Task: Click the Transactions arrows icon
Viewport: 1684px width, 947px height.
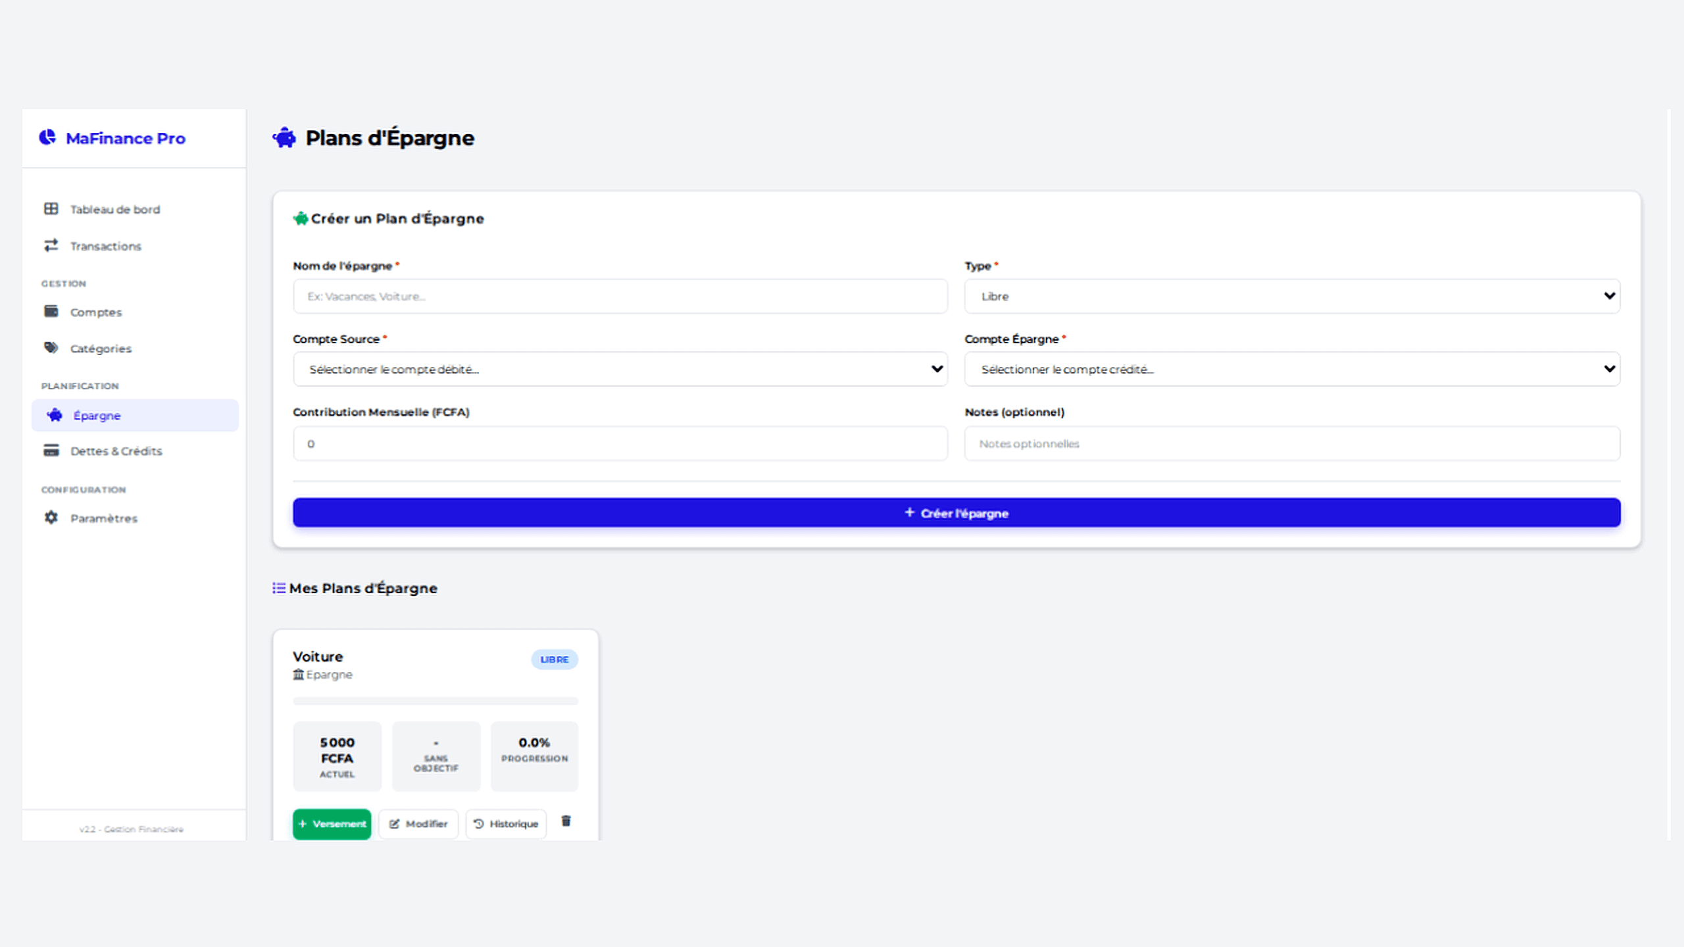Action: click(x=51, y=245)
